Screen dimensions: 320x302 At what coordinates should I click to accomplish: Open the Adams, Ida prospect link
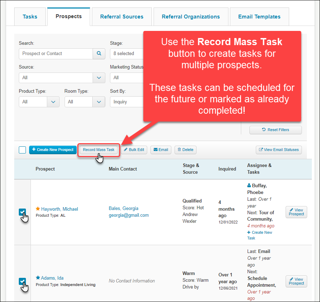tap(52, 278)
